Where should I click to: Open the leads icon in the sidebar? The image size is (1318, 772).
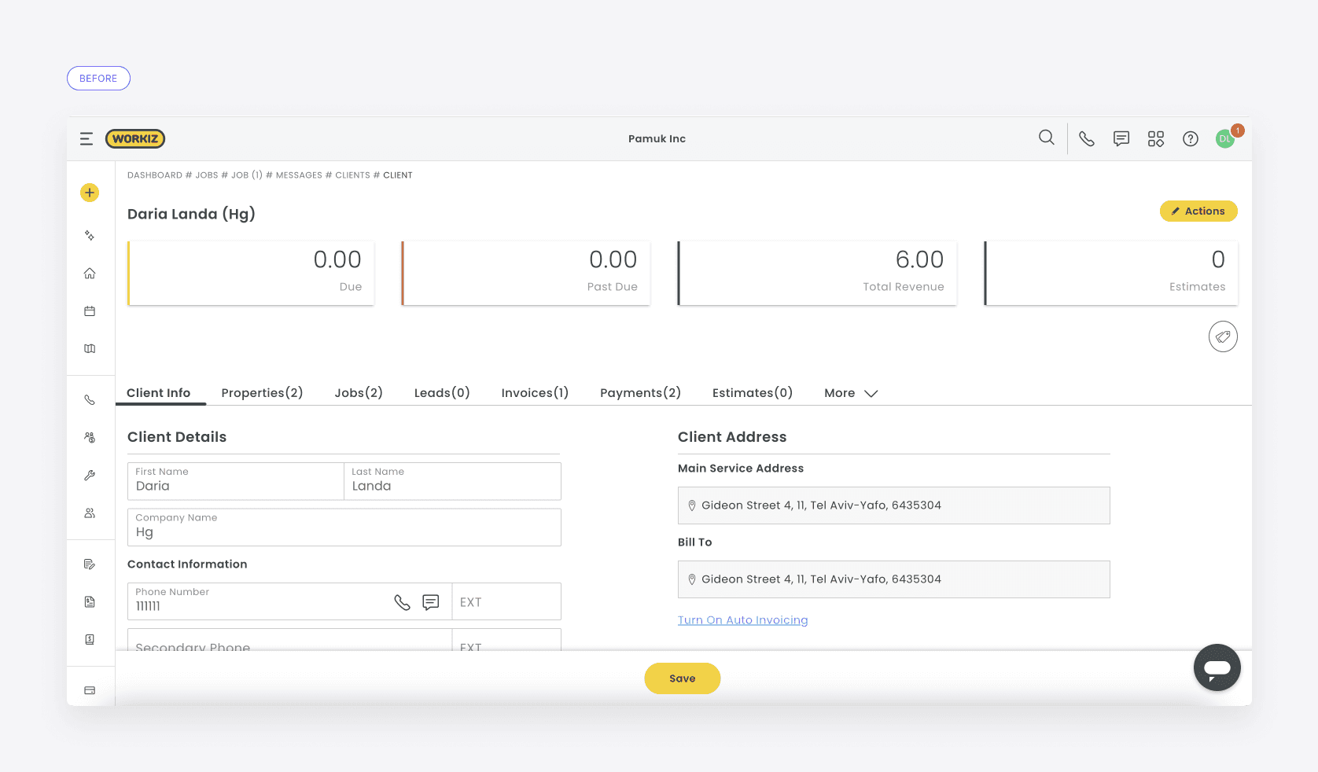pos(90,437)
